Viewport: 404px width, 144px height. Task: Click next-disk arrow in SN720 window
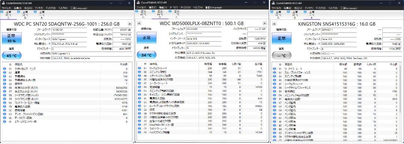tap(130, 24)
